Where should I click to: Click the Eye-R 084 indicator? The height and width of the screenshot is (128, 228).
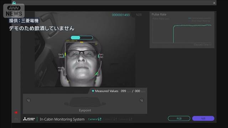tap(61, 56)
